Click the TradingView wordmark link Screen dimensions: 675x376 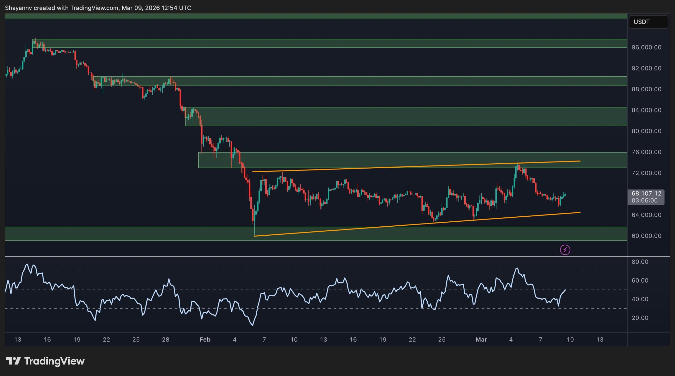coord(54,361)
